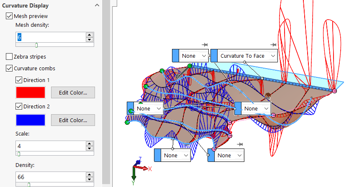Select pink endpoint at the far right edge
This screenshot has height=187, width=349.
334,91
